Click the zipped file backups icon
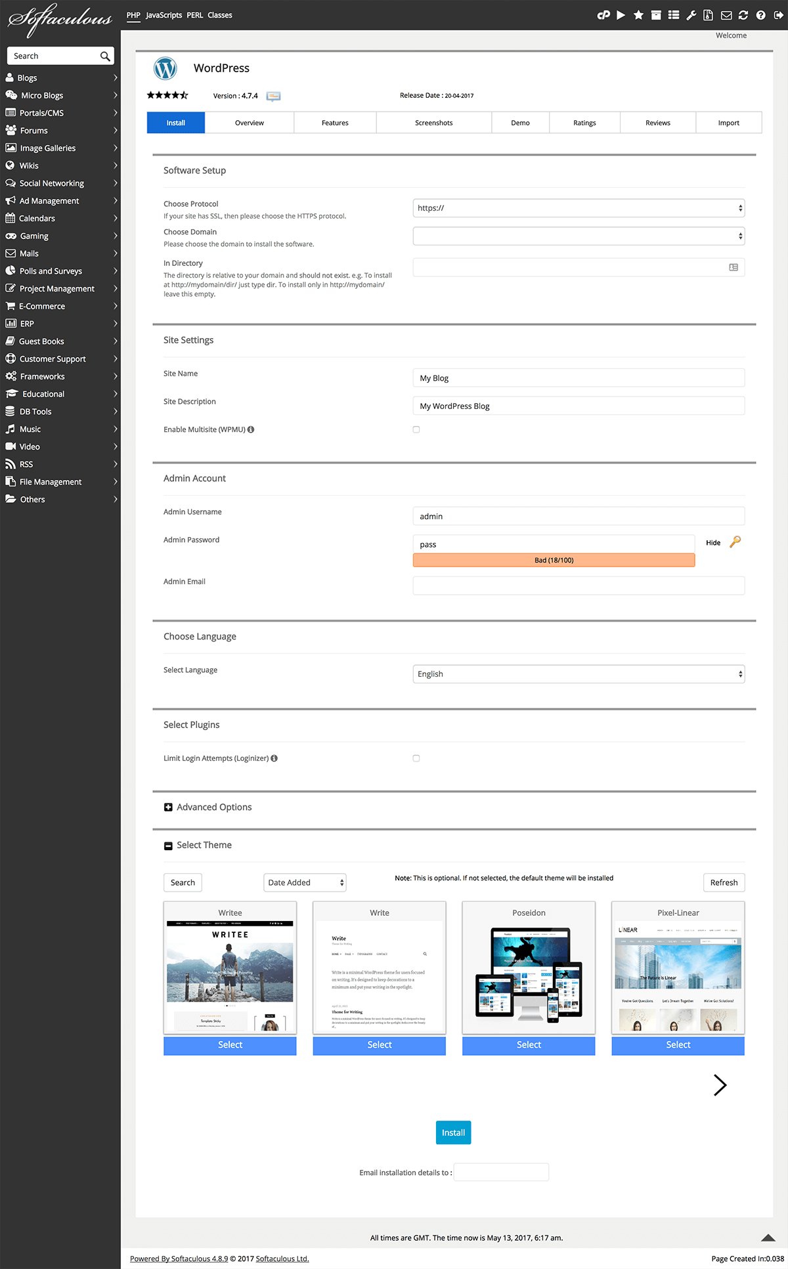788x1269 pixels. tap(709, 15)
